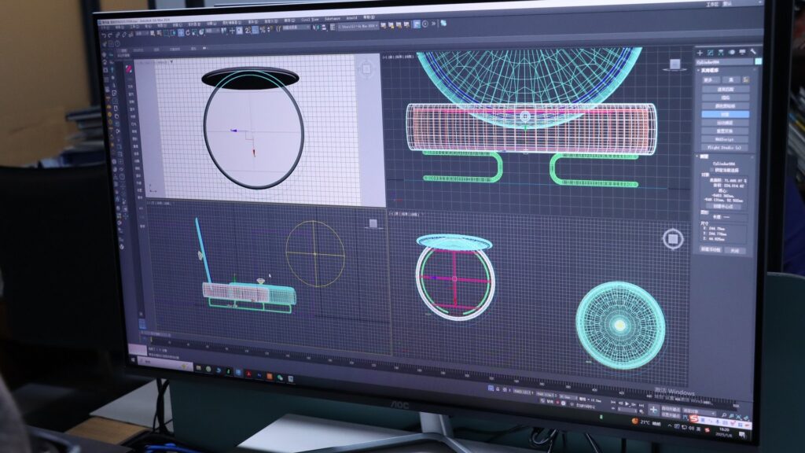Viewport: 805px width, 453px height.
Task: Open the Utilities wrench tab
Action: (x=753, y=53)
